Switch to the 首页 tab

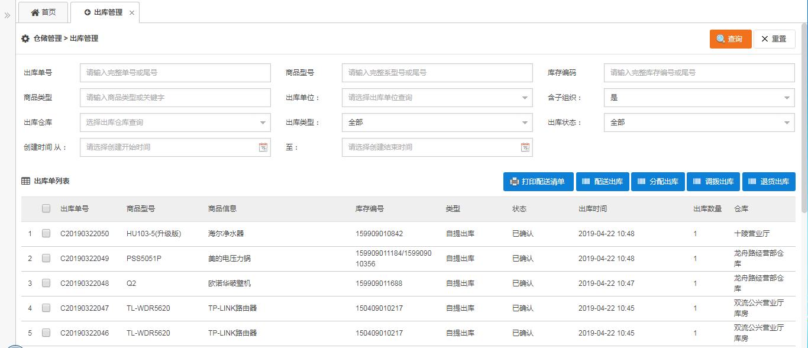(x=43, y=12)
